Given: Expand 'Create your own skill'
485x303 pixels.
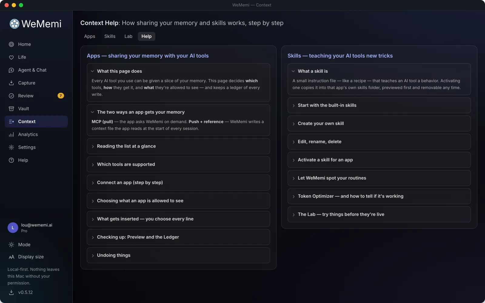Looking at the screenshot, I should tap(379, 123).
